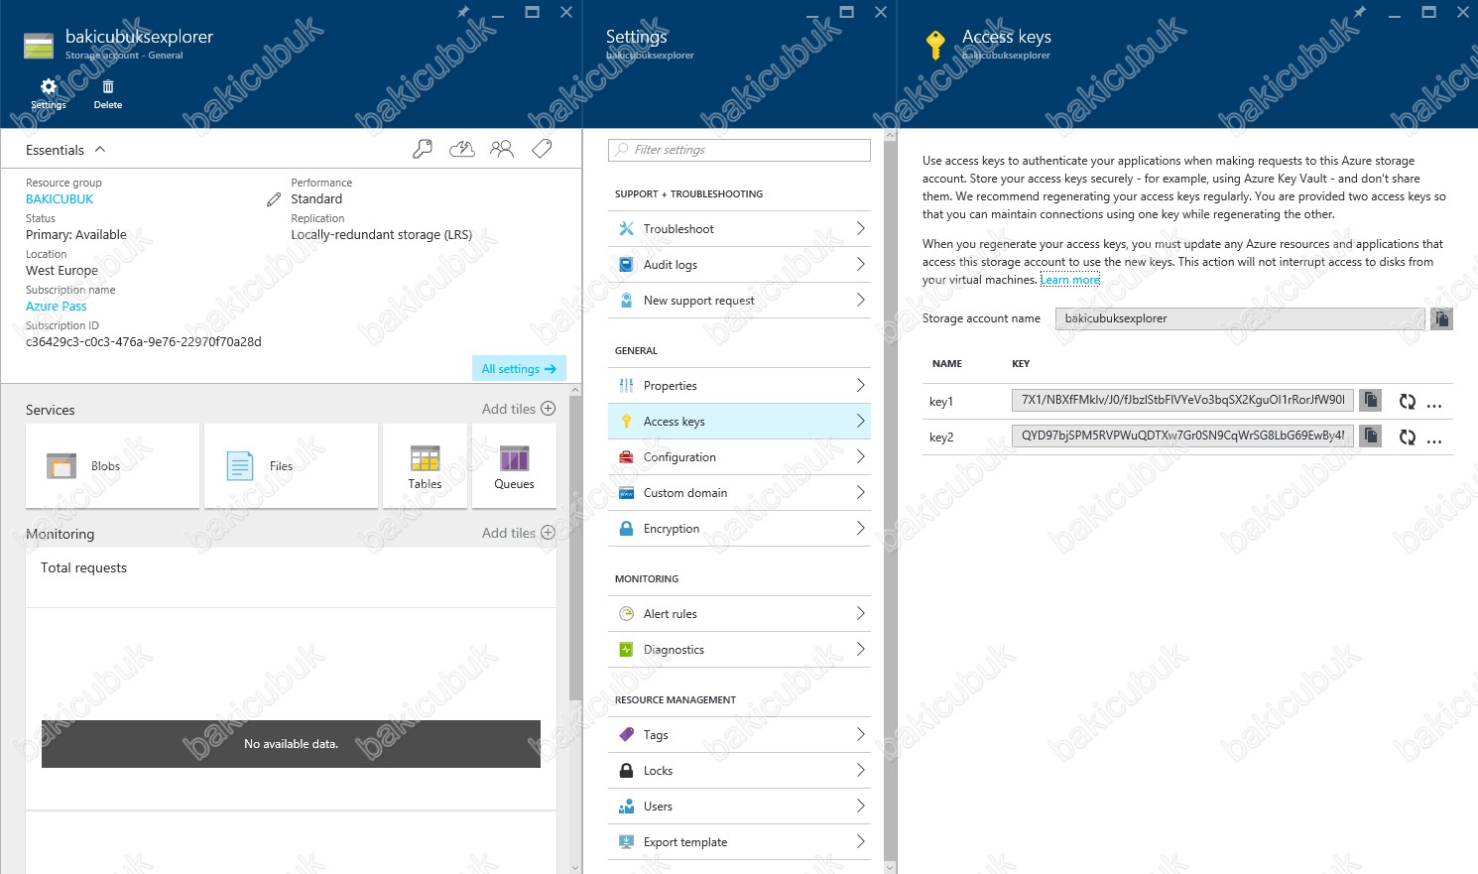The image size is (1478, 874).
Task: Add tiles to the Services section
Action: click(519, 409)
